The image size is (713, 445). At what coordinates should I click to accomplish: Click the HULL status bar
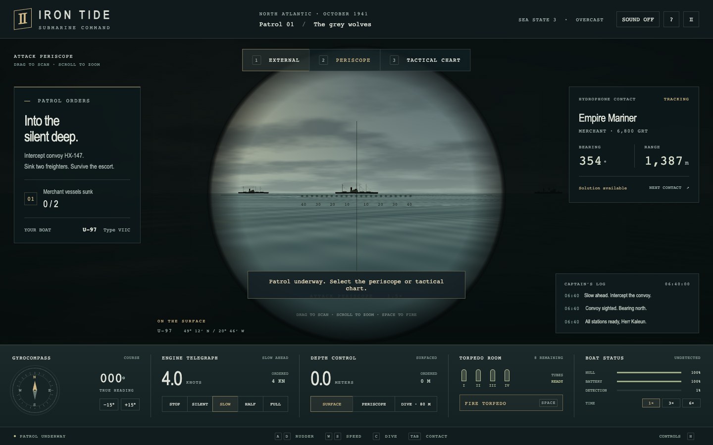pyautogui.click(x=649, y=372)
